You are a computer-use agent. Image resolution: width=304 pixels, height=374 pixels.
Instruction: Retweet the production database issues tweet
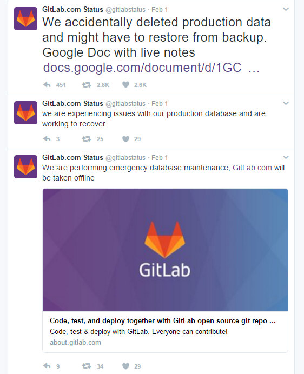[87, 139]
